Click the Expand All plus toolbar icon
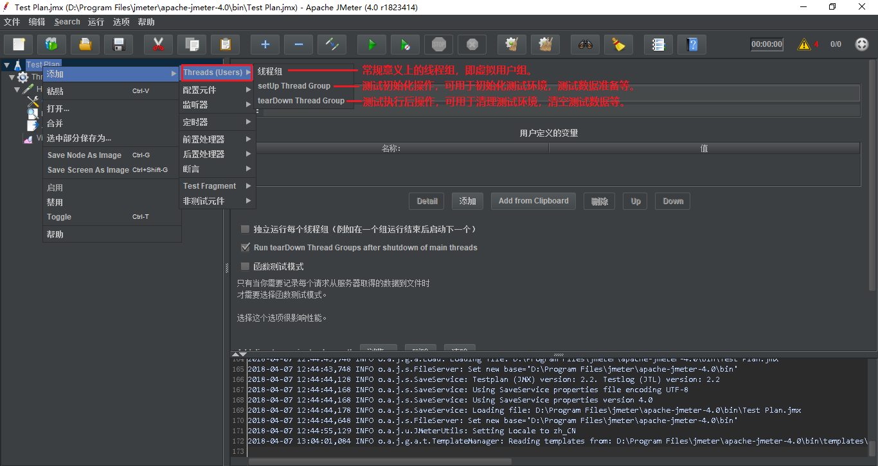 coord(265,44)
